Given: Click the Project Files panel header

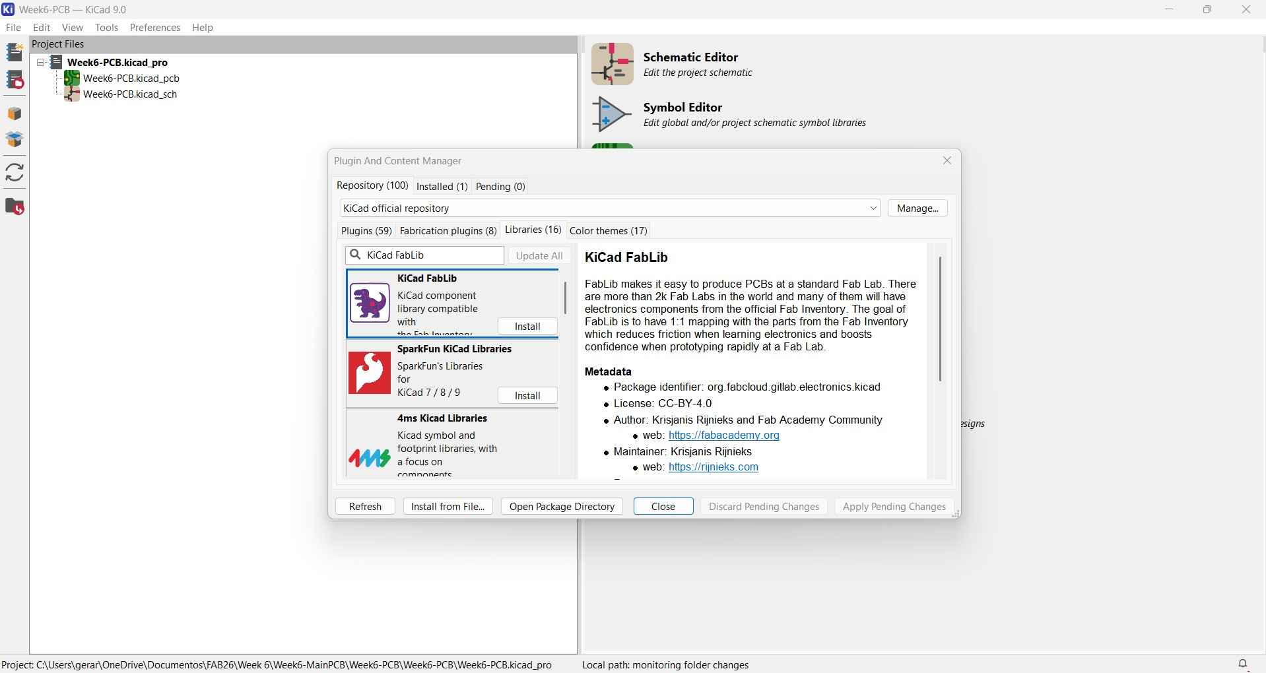Looking at the screenshot, I should click(x=304, y=44).
